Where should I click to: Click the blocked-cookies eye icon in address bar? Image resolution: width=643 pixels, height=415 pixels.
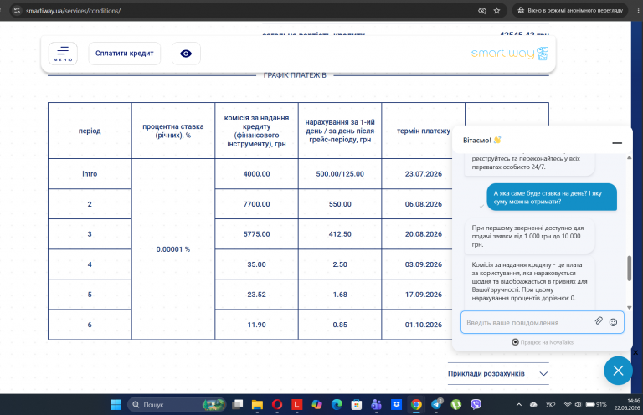482,11
